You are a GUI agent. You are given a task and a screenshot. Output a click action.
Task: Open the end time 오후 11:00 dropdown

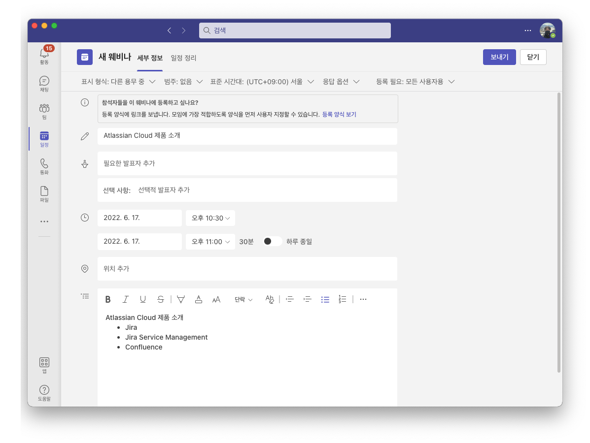210,242
